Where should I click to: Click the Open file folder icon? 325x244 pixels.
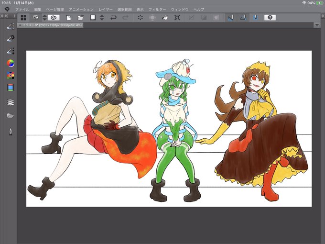pos(80,18)
